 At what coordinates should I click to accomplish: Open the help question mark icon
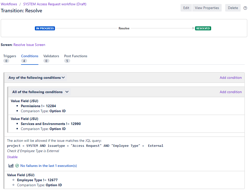(245, 8)
